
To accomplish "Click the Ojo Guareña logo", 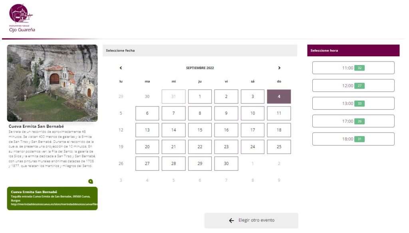I will [21, 18].
